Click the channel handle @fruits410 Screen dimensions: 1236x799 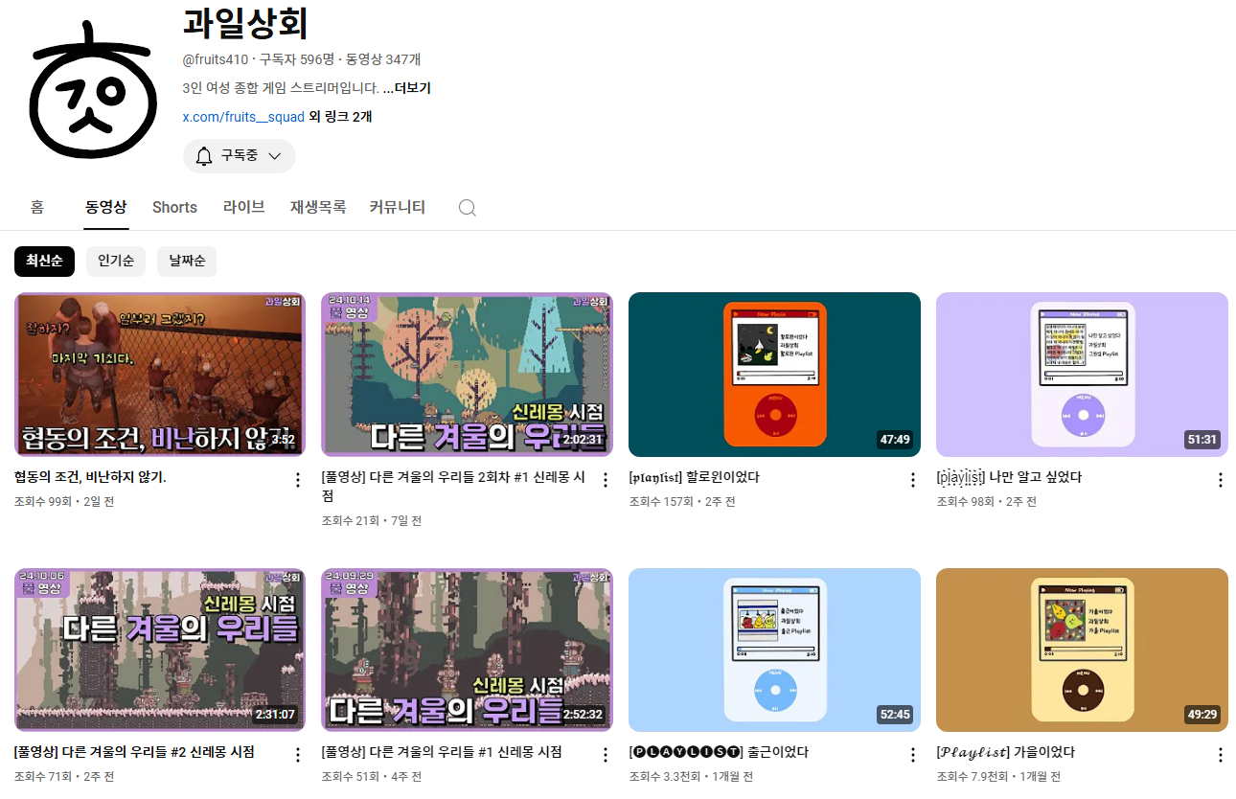(215, 59)
